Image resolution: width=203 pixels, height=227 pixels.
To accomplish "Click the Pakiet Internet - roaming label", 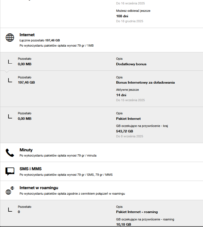I will [137, 212].
